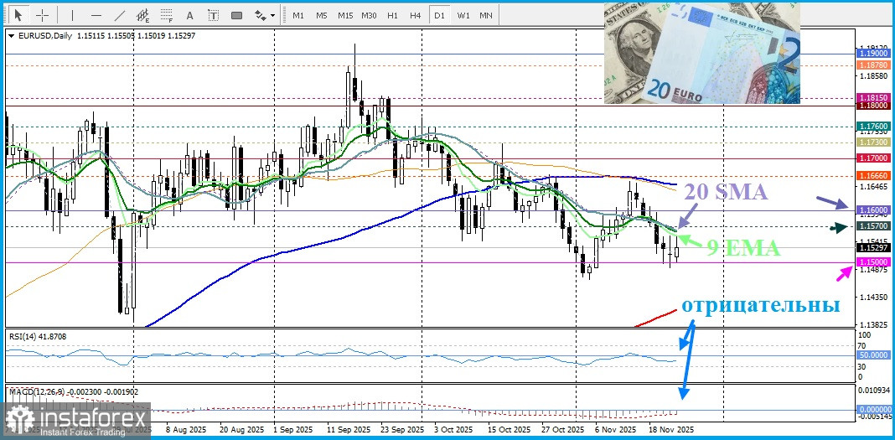Click the RSI scale value 70

[862, 345]
